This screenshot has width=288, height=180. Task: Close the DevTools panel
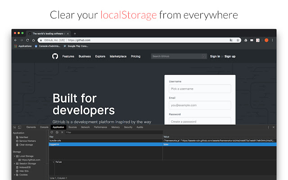(274, 127)
